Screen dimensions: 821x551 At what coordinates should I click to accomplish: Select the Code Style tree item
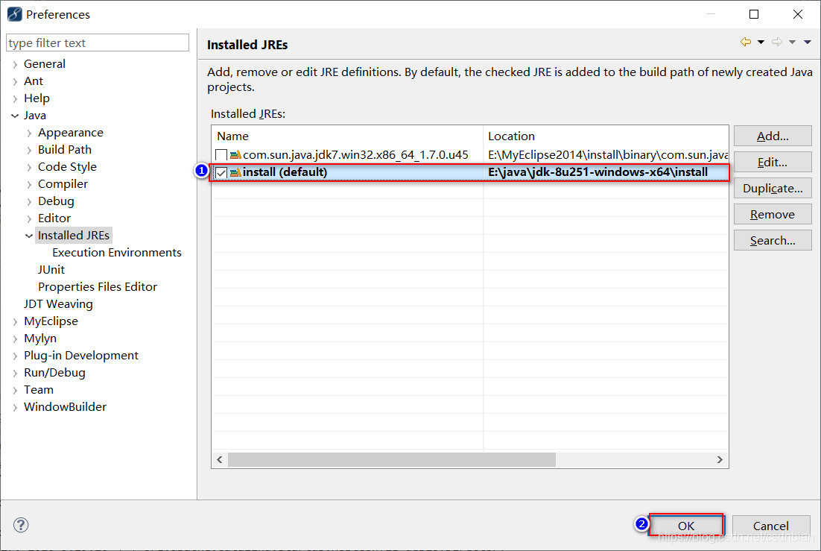pyautogui.click(x=67, y=167)
